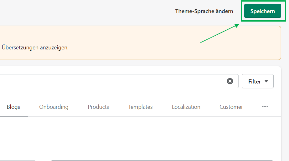Select the Customer tab

click(231, 107)
